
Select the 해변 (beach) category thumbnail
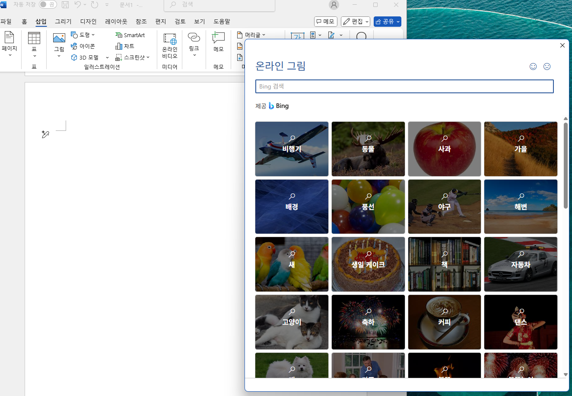pyautogui.click(x=521, y=207)
